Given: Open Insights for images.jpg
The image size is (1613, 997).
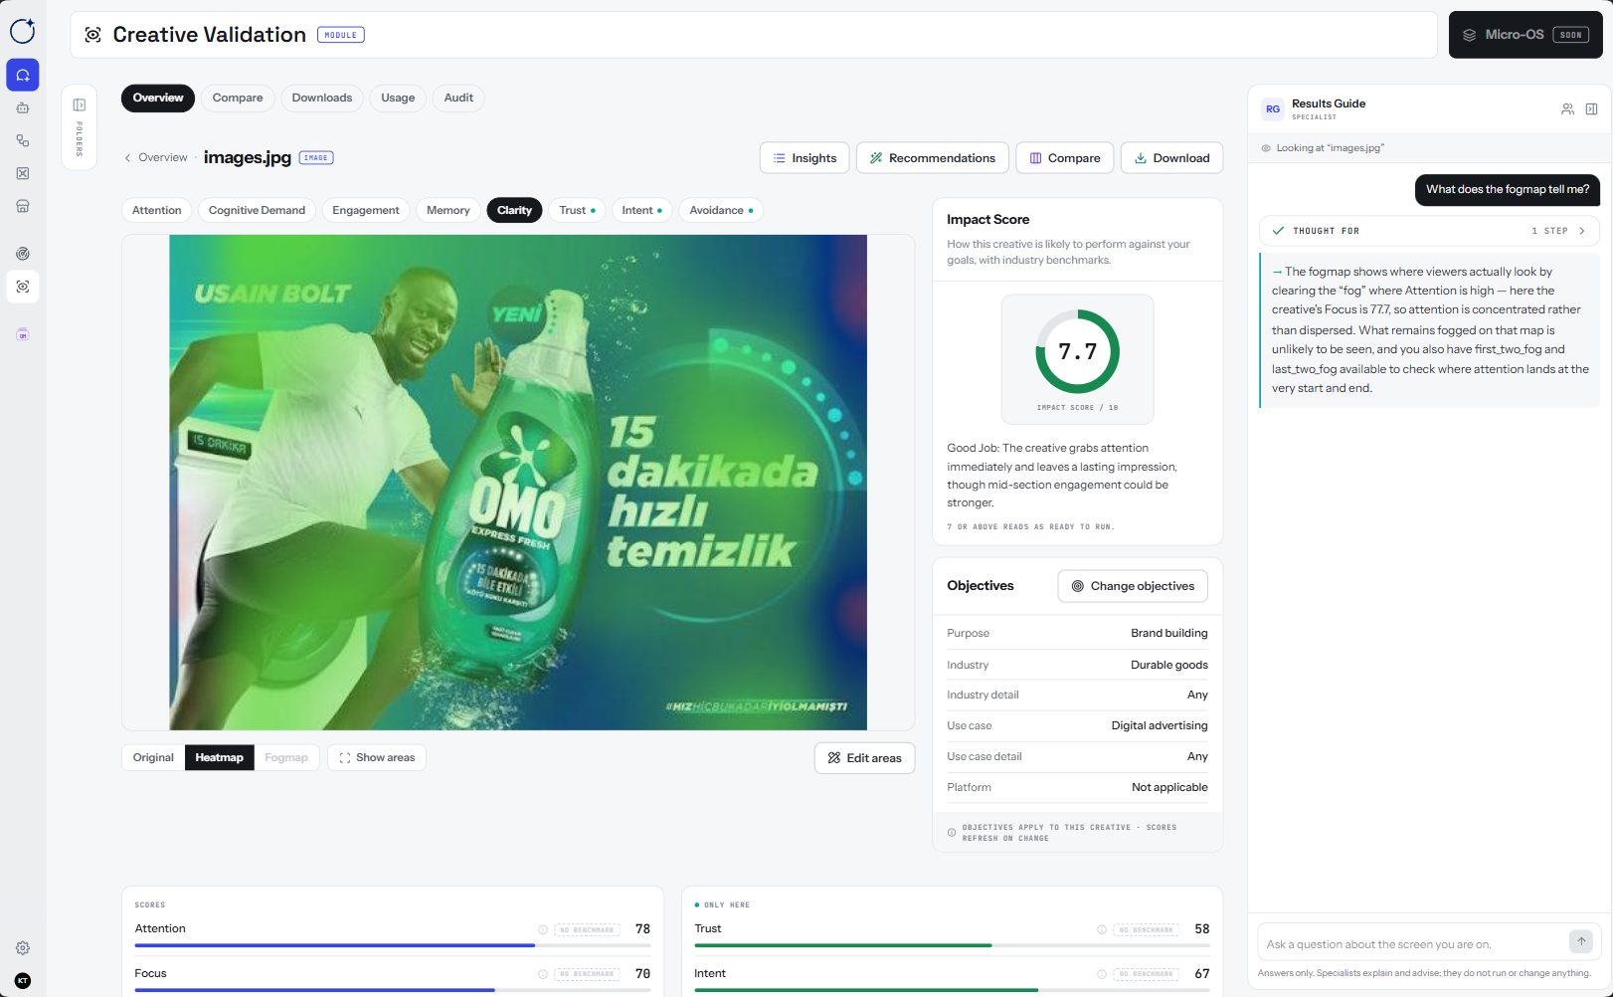Looking at the screenshot, I should 805,158.
